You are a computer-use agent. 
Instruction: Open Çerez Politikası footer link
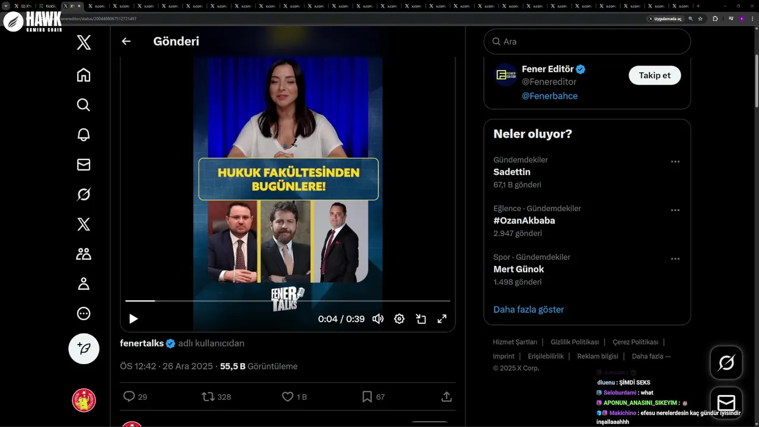pos(636,342)
